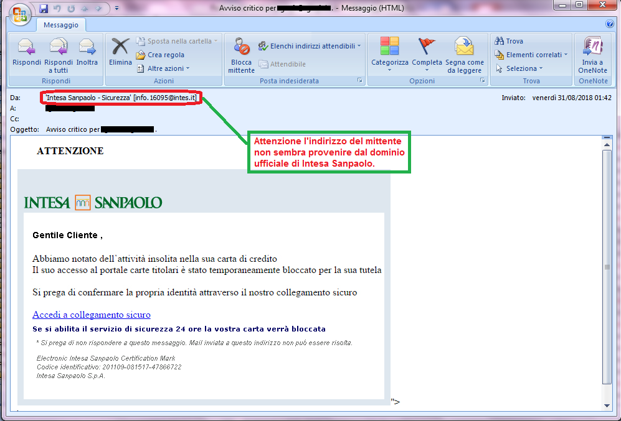Click the Attendibile button
This screenshot has height=421, width=621.
pos(282,64)
